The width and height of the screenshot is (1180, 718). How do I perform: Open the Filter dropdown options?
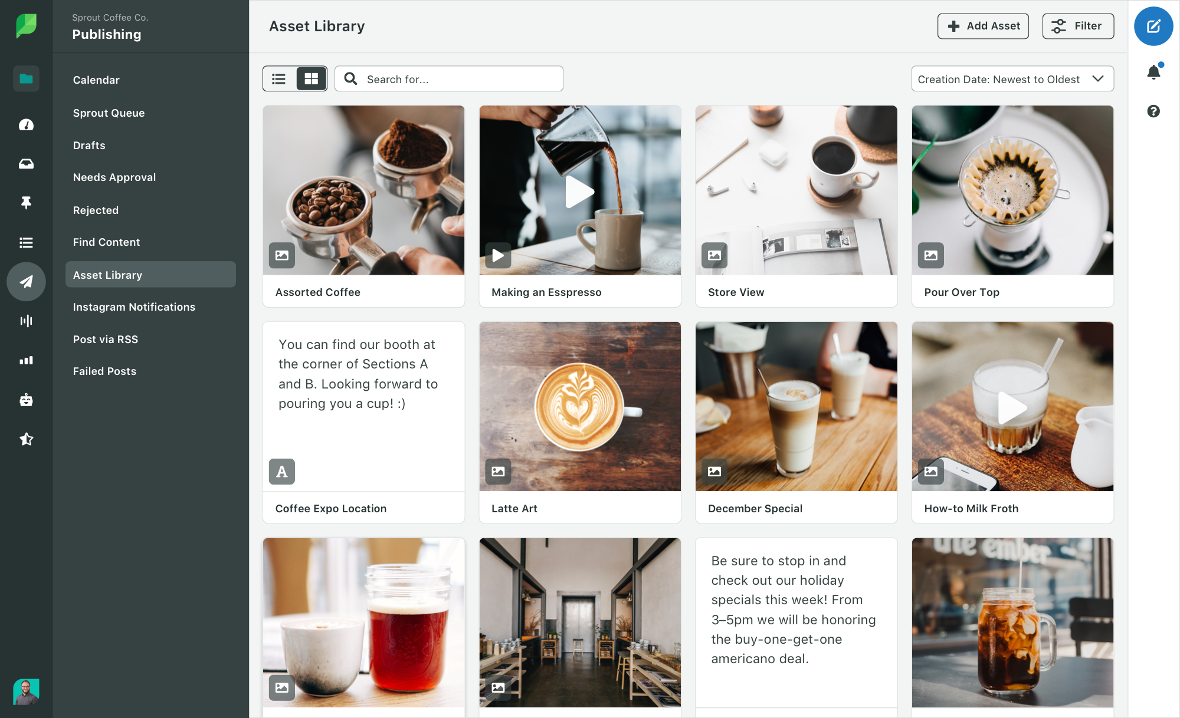[x=1079, y=25]
